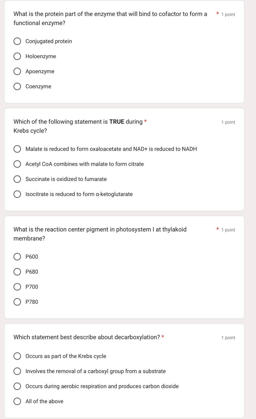Select the Apoenzyme radio button
Viewport: 256px width, 419px height.
[x=17, y=71]
